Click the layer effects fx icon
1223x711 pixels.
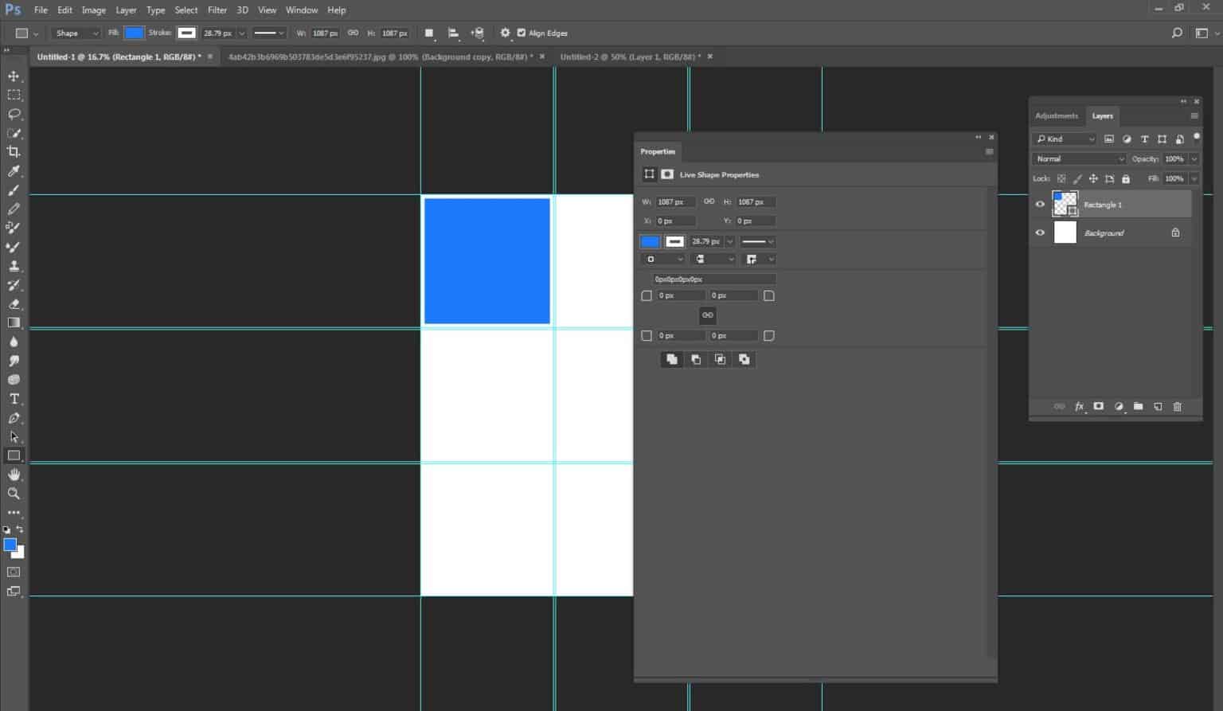(1079, 406)
